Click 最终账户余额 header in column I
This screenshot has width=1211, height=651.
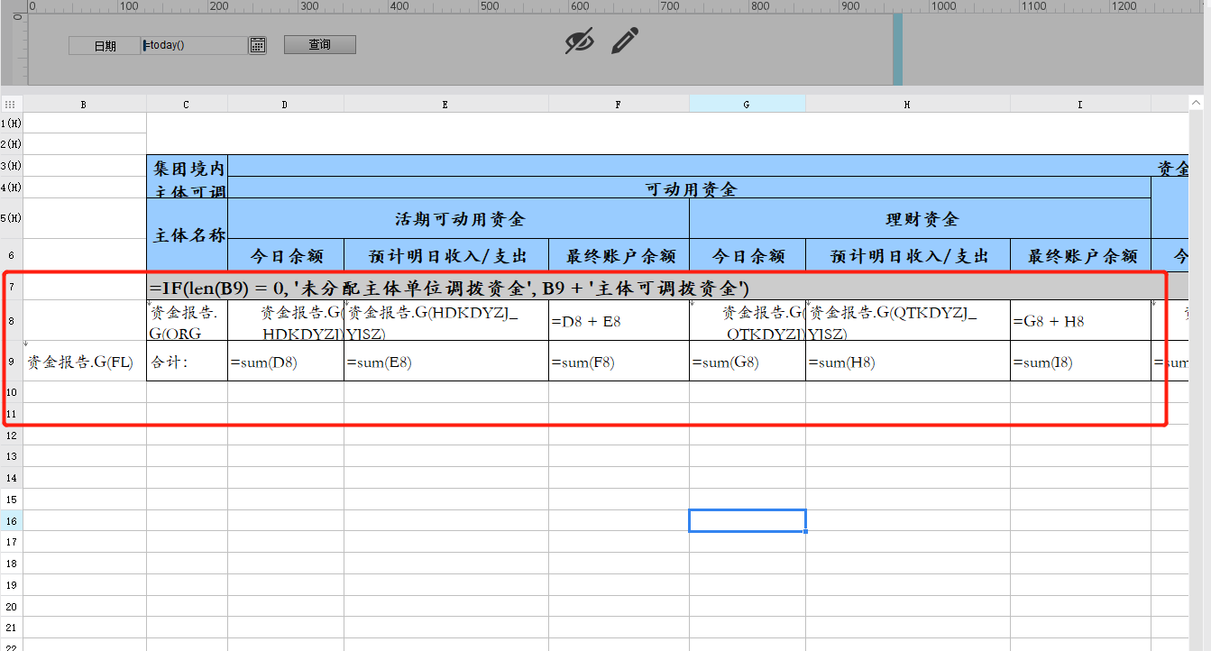pyautogui.click(x=1080, y=255)
